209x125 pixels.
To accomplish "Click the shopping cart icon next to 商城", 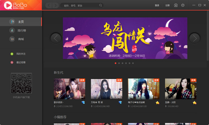I will click(x=12, y=39).
